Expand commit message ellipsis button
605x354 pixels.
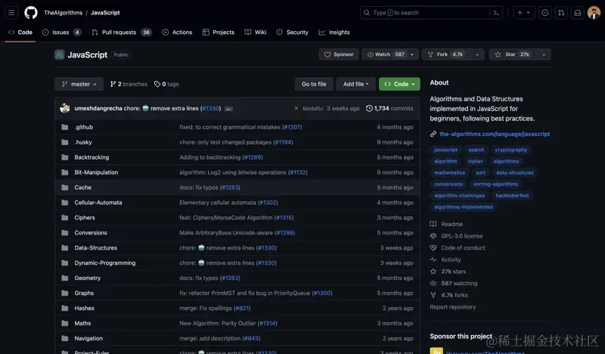coord(229,109)
